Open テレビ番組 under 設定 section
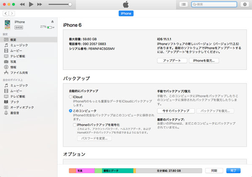The width and height of the screenshot is (252, 177). [x=29, y=56]
